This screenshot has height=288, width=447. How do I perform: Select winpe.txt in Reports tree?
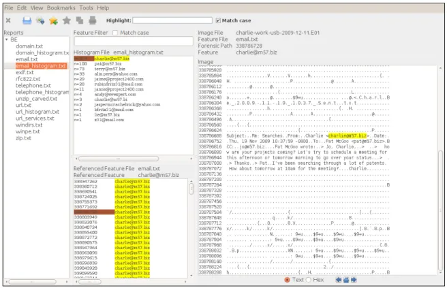coord(28,131)
